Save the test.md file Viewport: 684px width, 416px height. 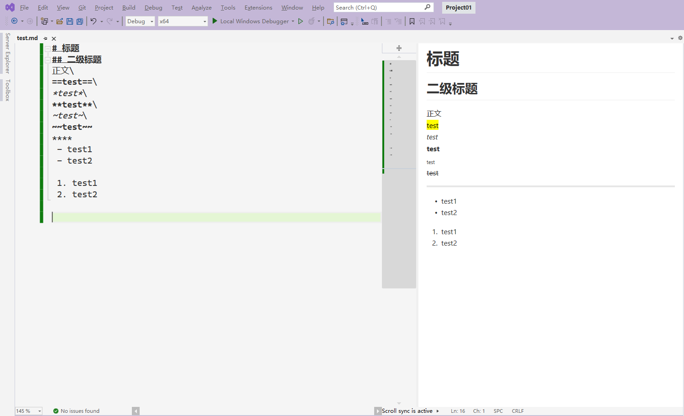click(69, 21)
